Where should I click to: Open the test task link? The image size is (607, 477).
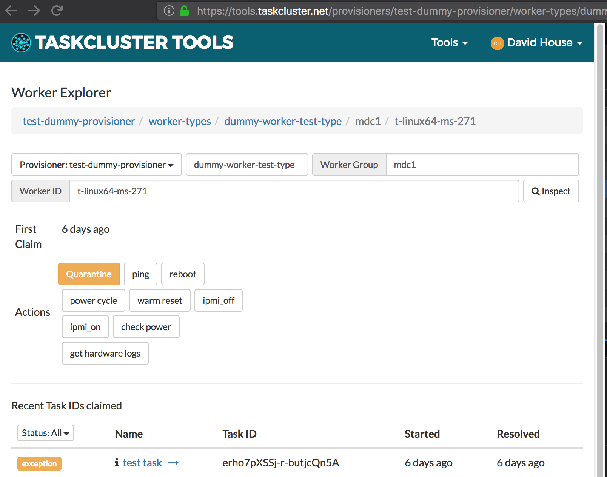click(142, 463)
